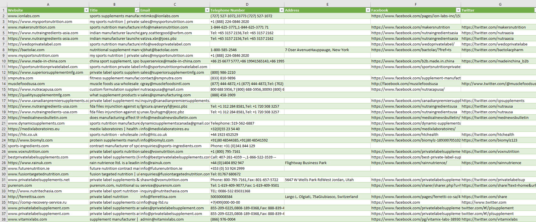Select the http://facebook.com/musclefoodsusa cell

(416, 84)
